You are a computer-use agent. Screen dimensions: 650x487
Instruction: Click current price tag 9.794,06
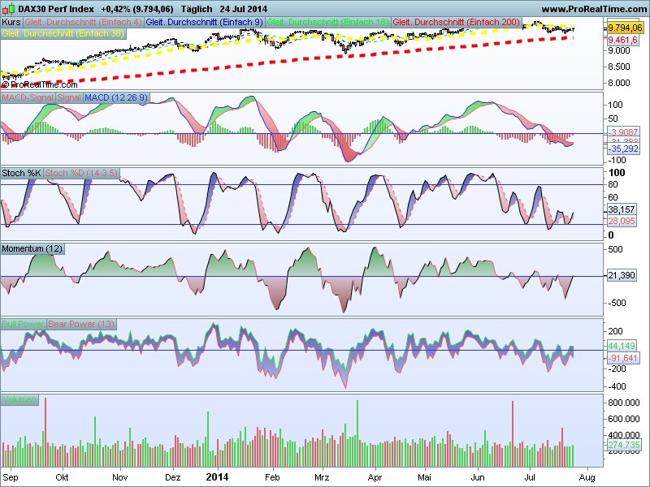625,28
